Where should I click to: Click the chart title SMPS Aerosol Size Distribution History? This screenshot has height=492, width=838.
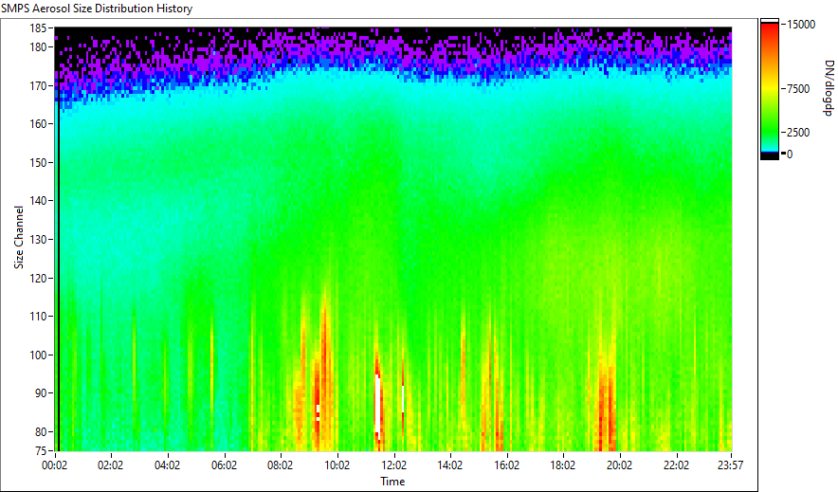97,9
